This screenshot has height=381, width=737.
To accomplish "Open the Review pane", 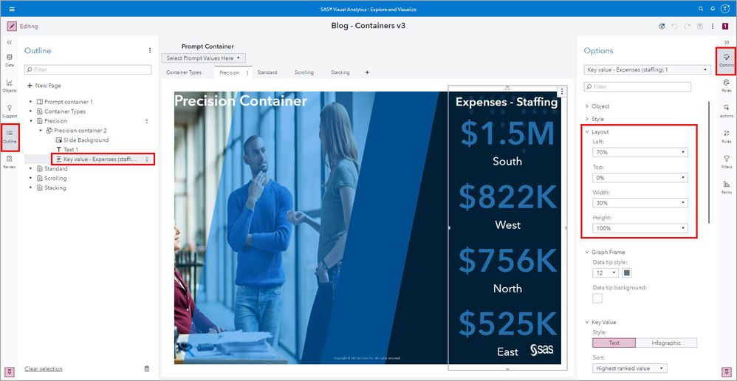I will point(10,162).
